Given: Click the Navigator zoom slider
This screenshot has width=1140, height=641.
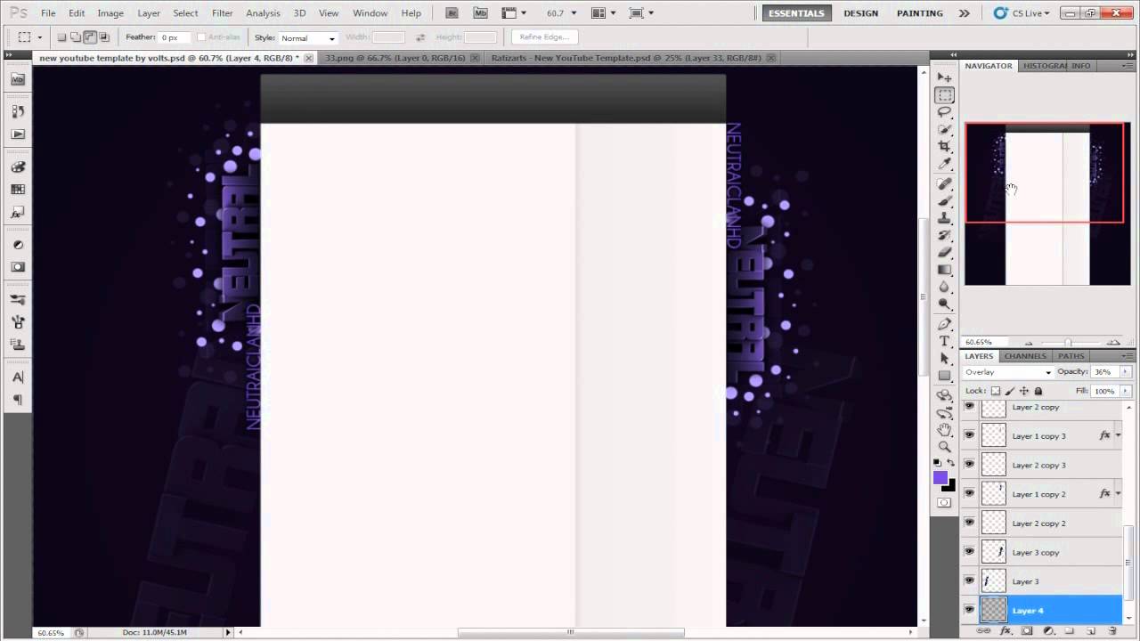Looking at the screenshot, I should [1068, 343].
